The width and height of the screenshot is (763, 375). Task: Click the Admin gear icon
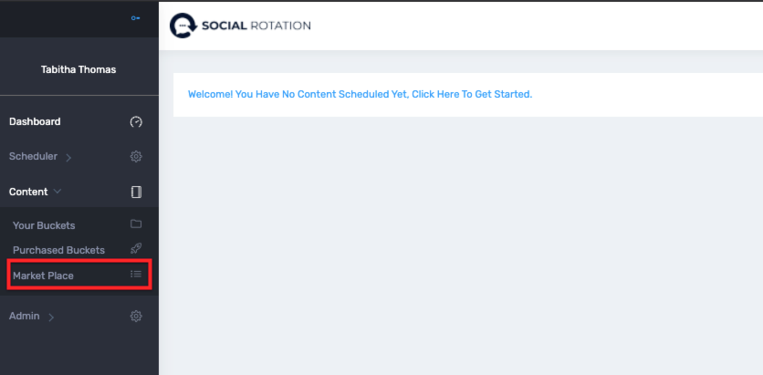point(136,316)
